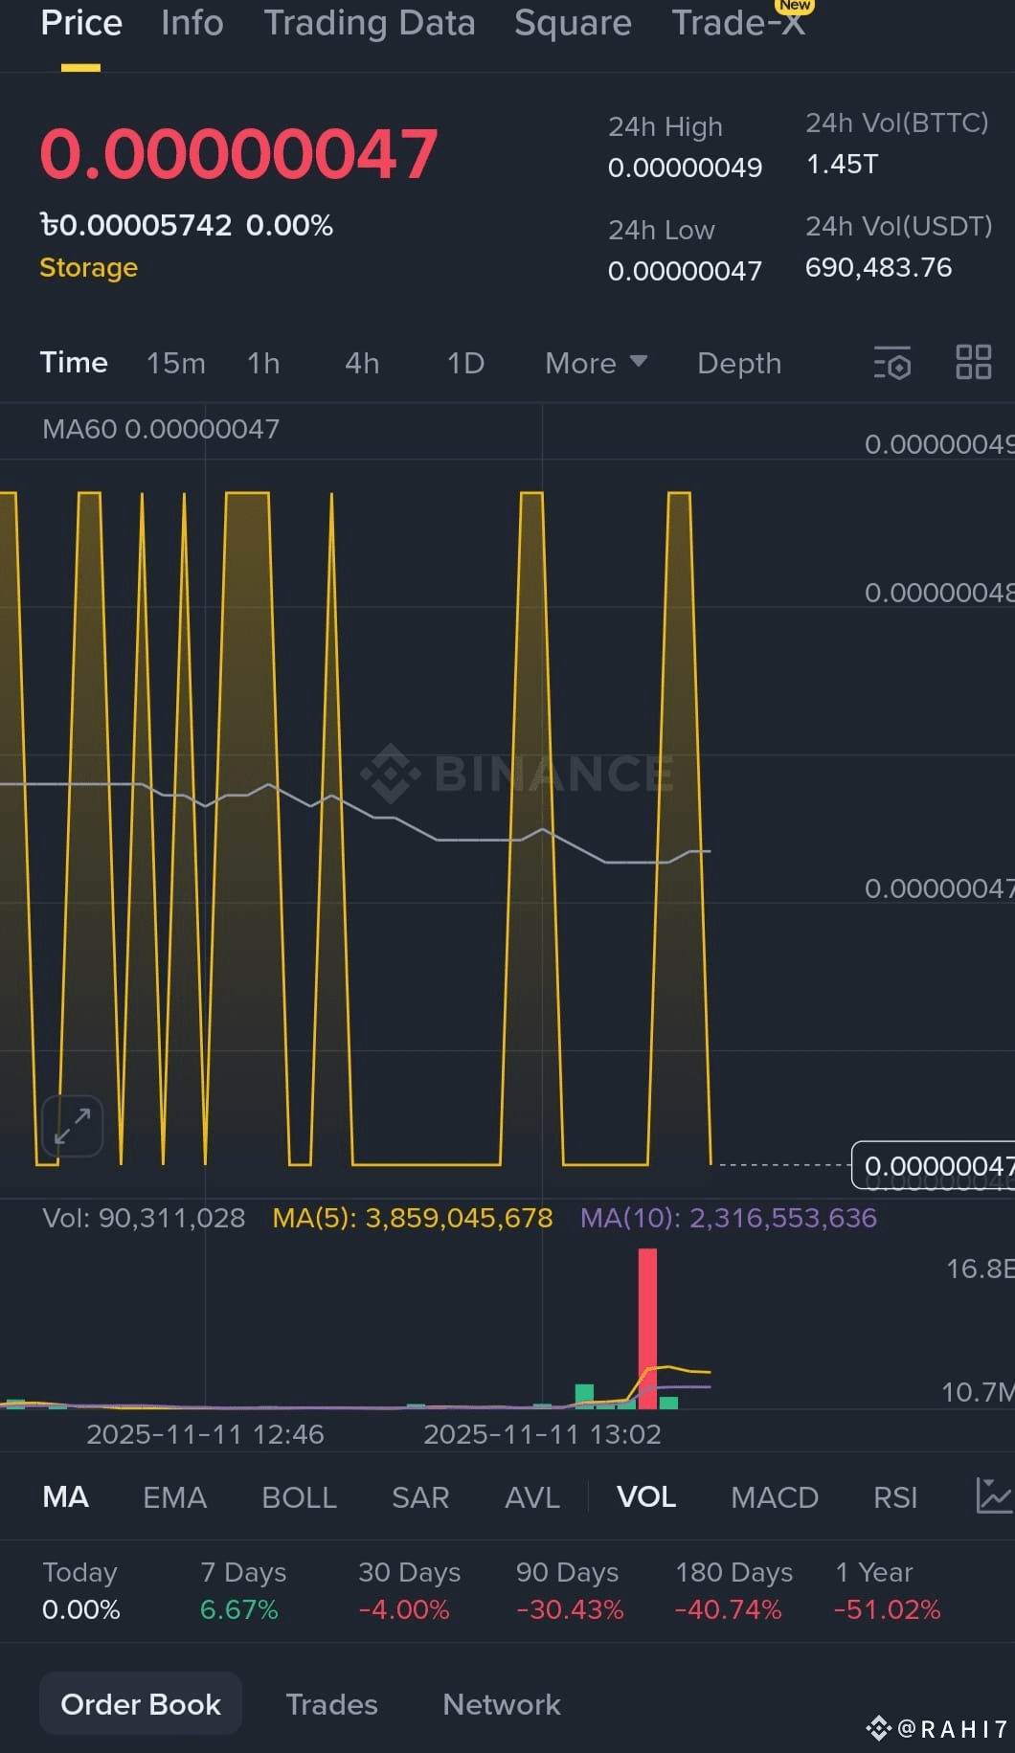
Task: Tap the 24h Vol(BTTC) value 1.45T
Action: pos(842,164)
